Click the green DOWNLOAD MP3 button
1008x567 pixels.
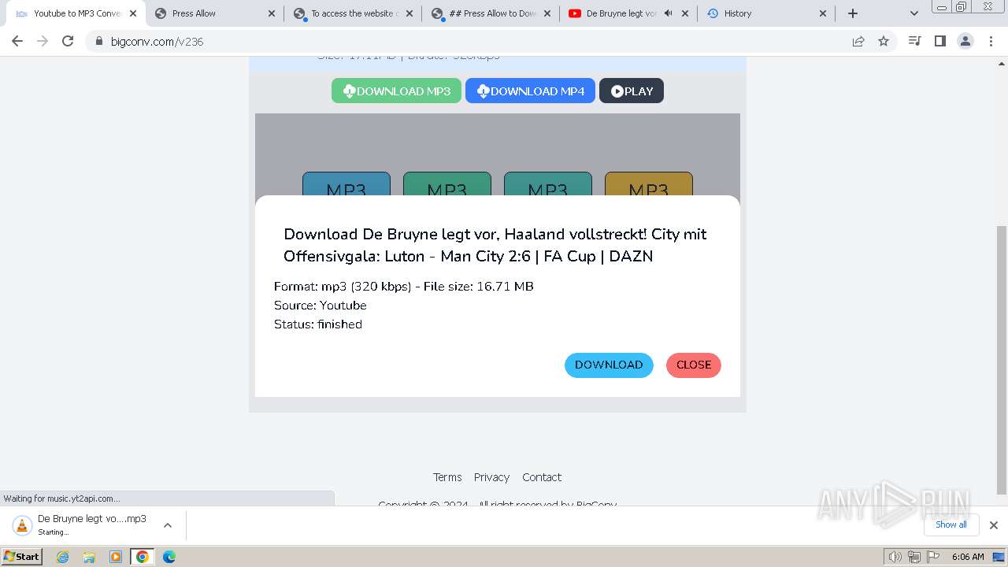(x=396, y=91)
